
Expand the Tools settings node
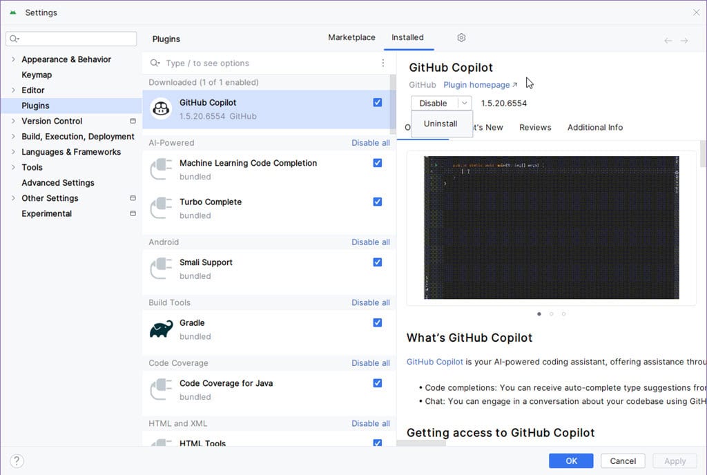pyautogui.click(x=13, y=167)
